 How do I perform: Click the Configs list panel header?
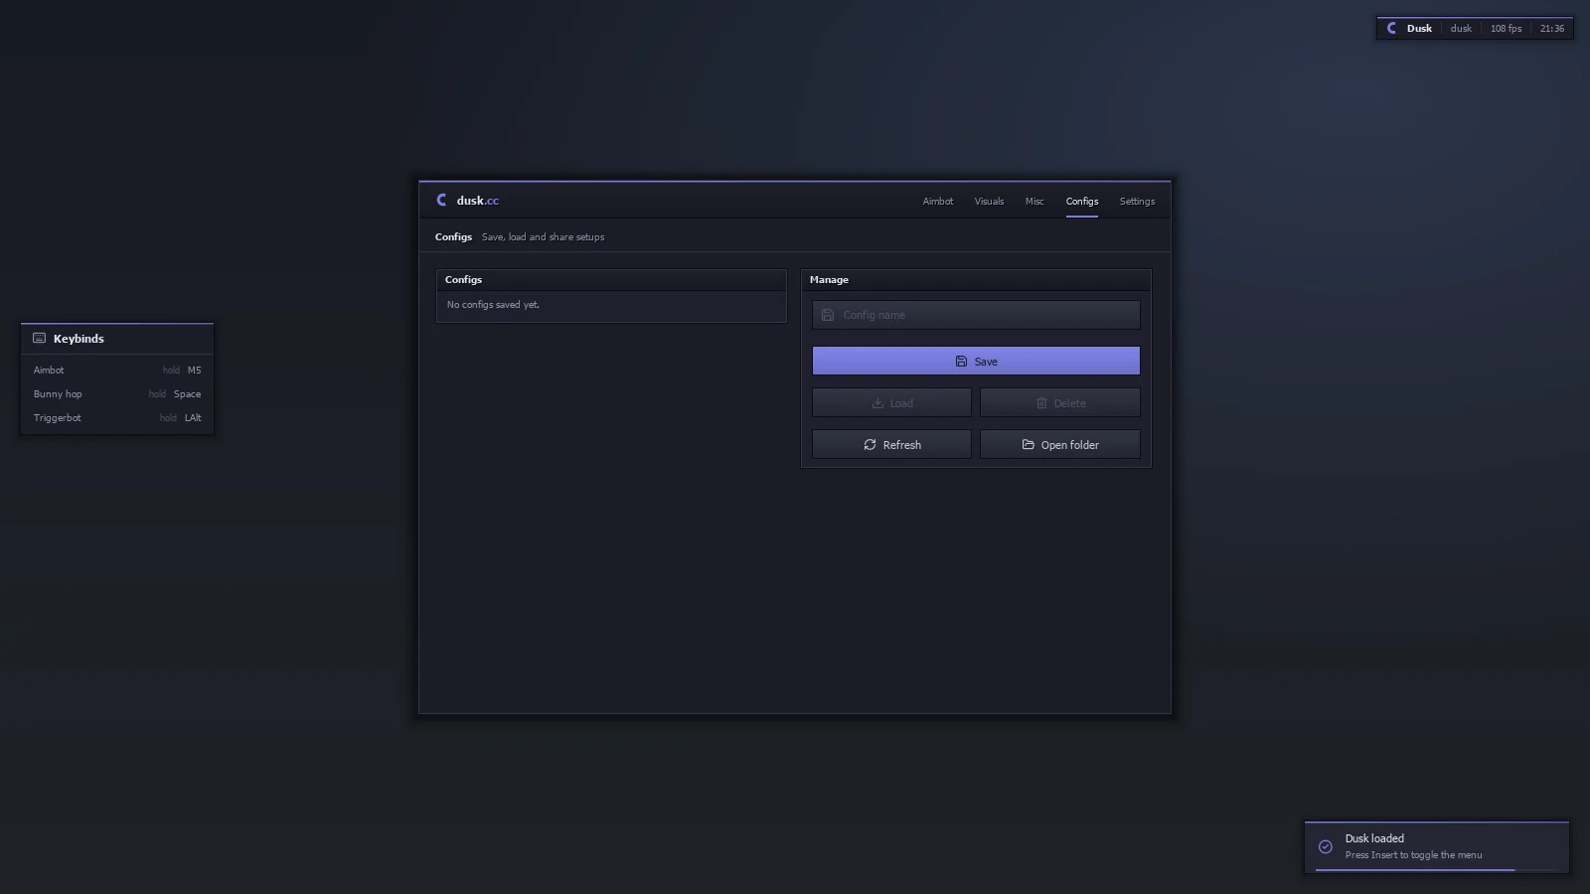pyautogui.click(x=611, y=280)
